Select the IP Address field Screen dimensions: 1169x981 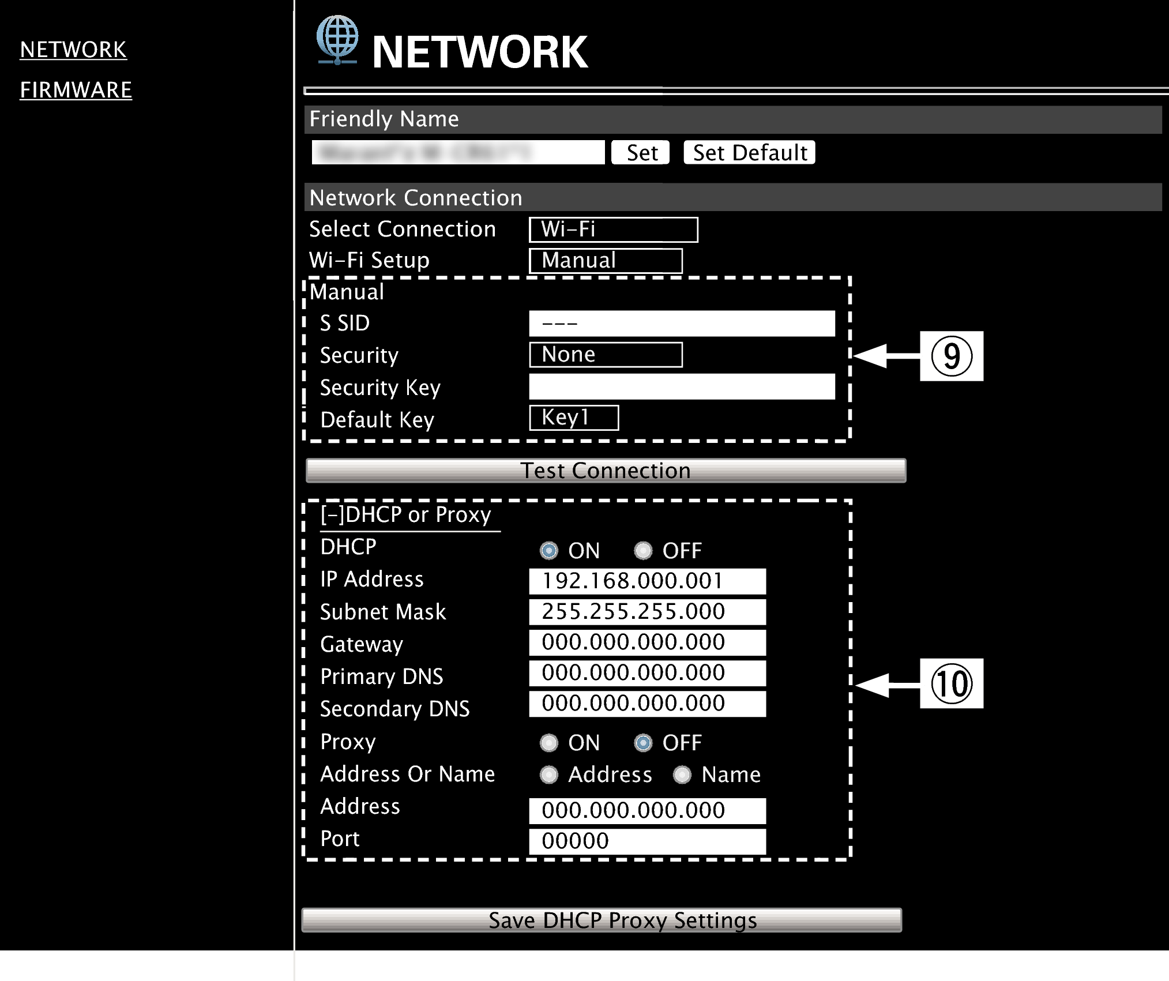646,581
